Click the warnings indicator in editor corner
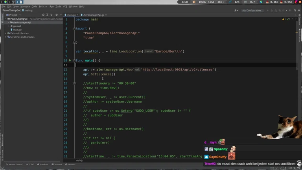This screenshot has width=302, height=170. [x=284, y=19]
